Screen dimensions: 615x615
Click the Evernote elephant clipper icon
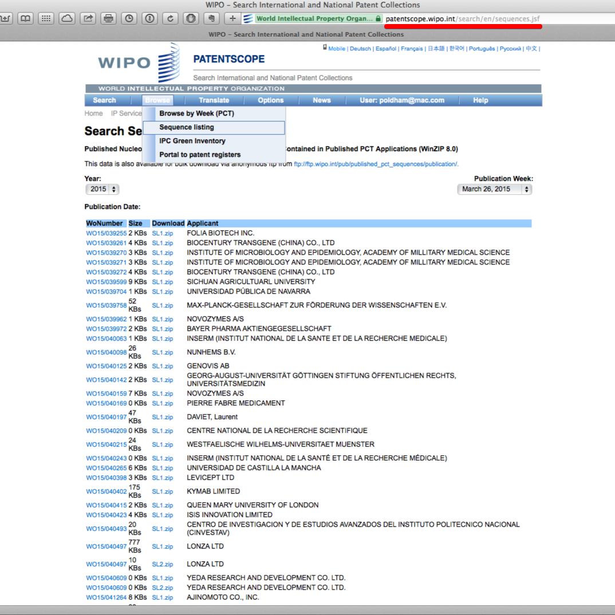tap(212, 18)
